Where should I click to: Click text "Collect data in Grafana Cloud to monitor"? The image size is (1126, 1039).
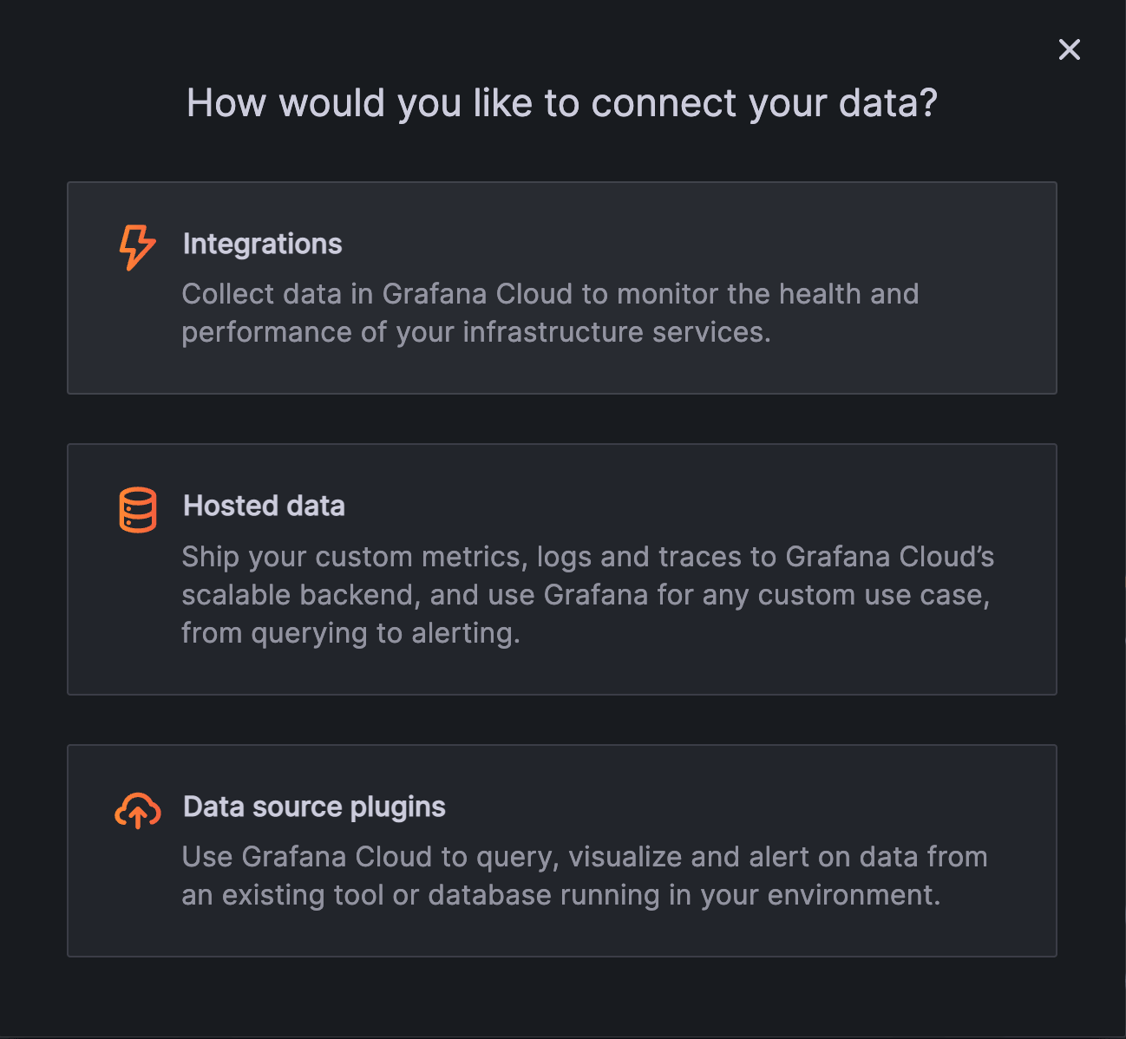pos(450,294)
